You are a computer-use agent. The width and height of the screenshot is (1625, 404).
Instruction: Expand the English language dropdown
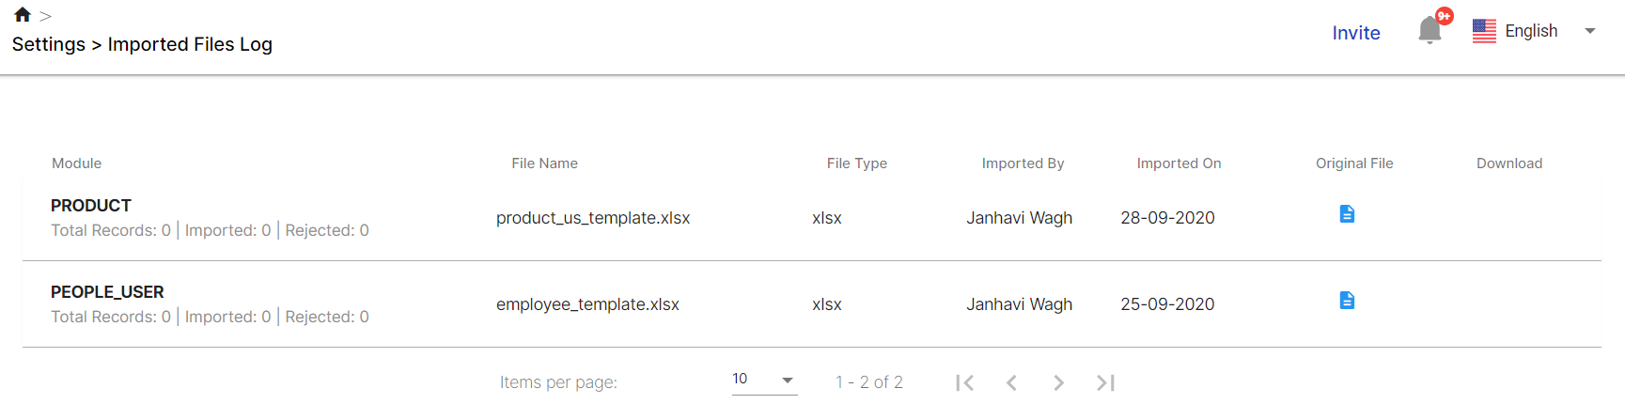(1590, 31)
